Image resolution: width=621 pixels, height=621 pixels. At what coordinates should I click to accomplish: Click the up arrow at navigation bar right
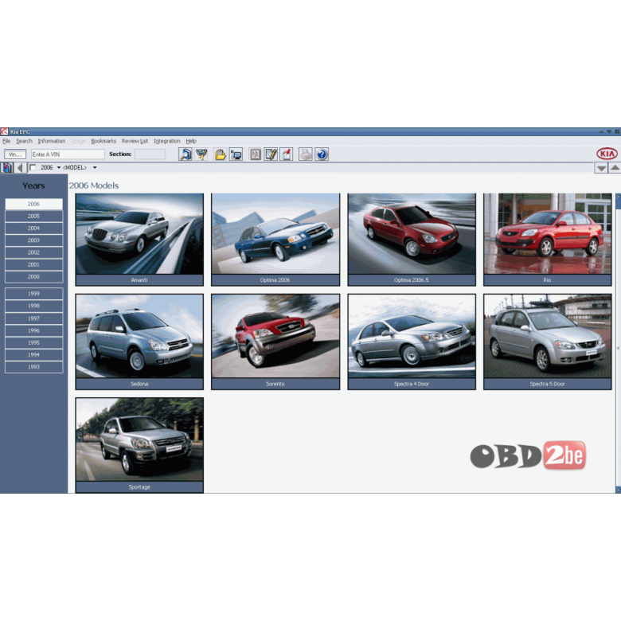click(615, 168)
